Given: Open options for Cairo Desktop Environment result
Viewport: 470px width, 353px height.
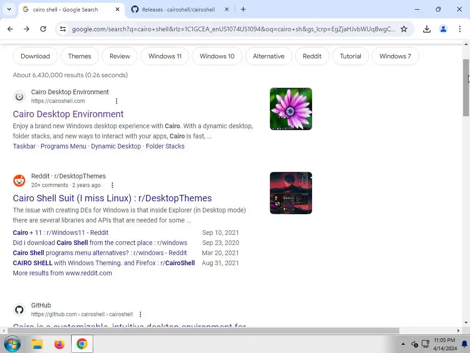Looking at the screenshot, I should pyautogui.click(x=117, y=101).
